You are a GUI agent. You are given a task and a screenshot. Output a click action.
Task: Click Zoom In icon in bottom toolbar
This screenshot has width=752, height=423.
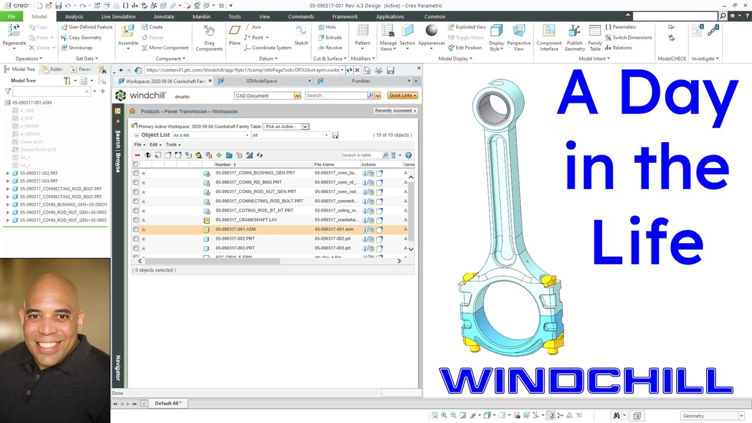444,415
